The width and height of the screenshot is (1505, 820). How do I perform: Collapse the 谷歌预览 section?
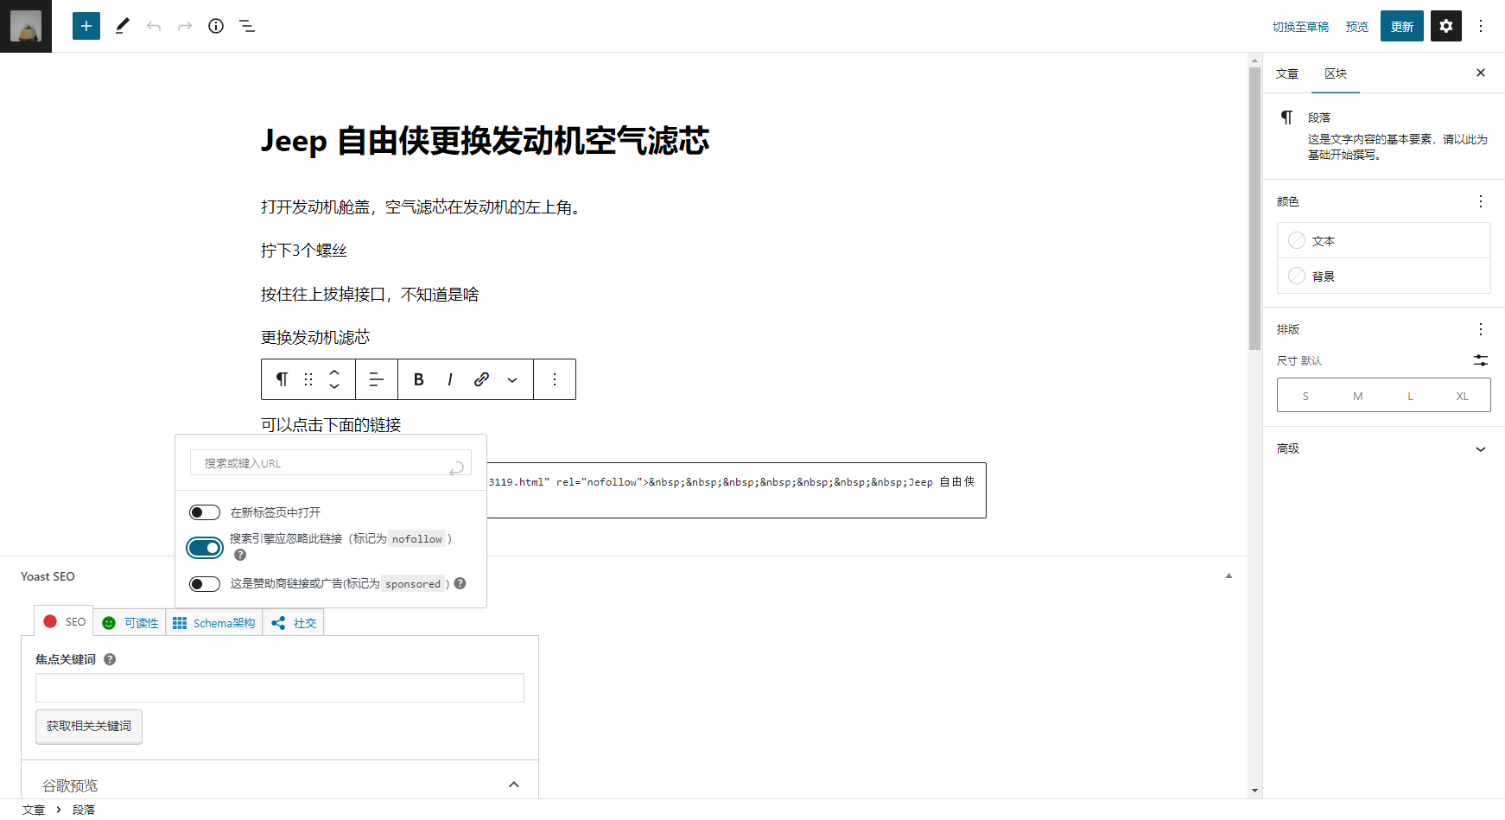[514, 784]
